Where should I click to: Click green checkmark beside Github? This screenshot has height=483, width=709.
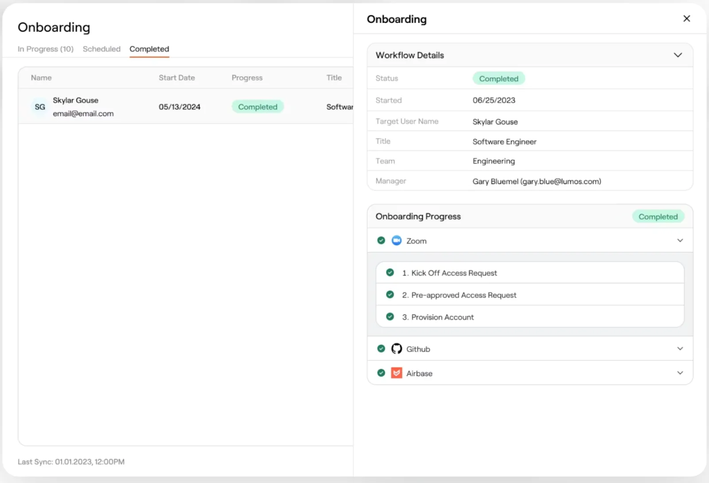pyautogui.click(x=381, y=349)
